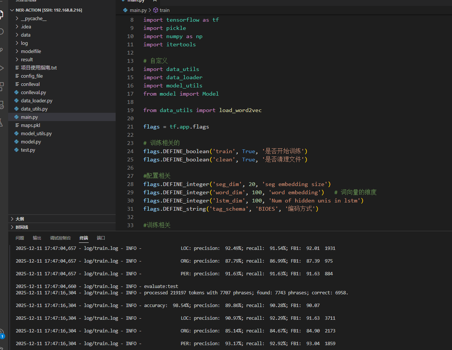Click the DEFINE_boolean 'clean' line
This screenshot has width=452, height=350.
click(x=225, y=159)
